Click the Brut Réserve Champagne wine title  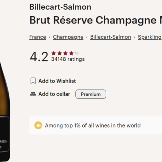point(96,20)
